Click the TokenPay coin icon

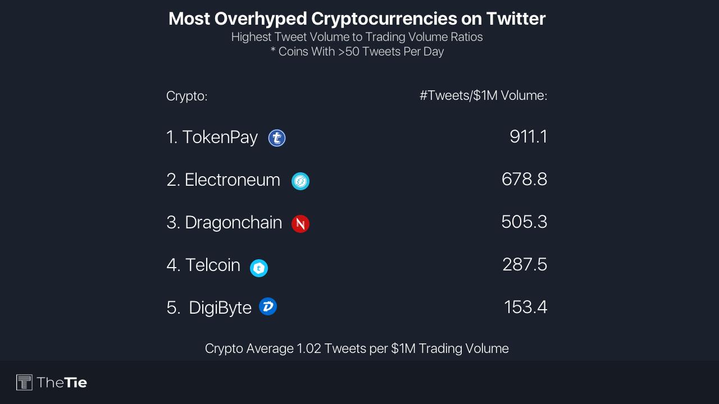tap(277, 138)
